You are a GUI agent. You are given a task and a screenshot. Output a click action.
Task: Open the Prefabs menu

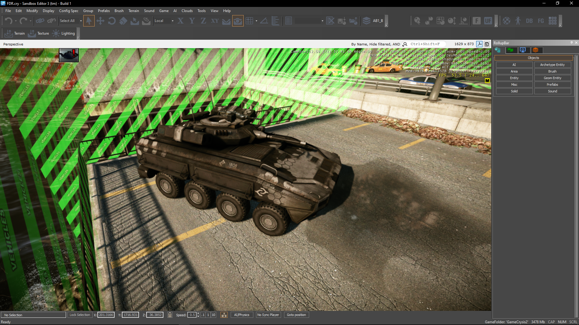pos(104,11)
